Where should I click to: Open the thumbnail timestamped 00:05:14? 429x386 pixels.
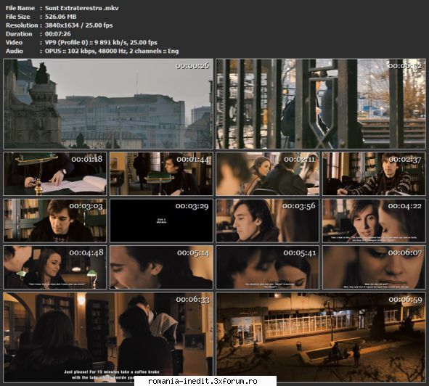point(161,267)
